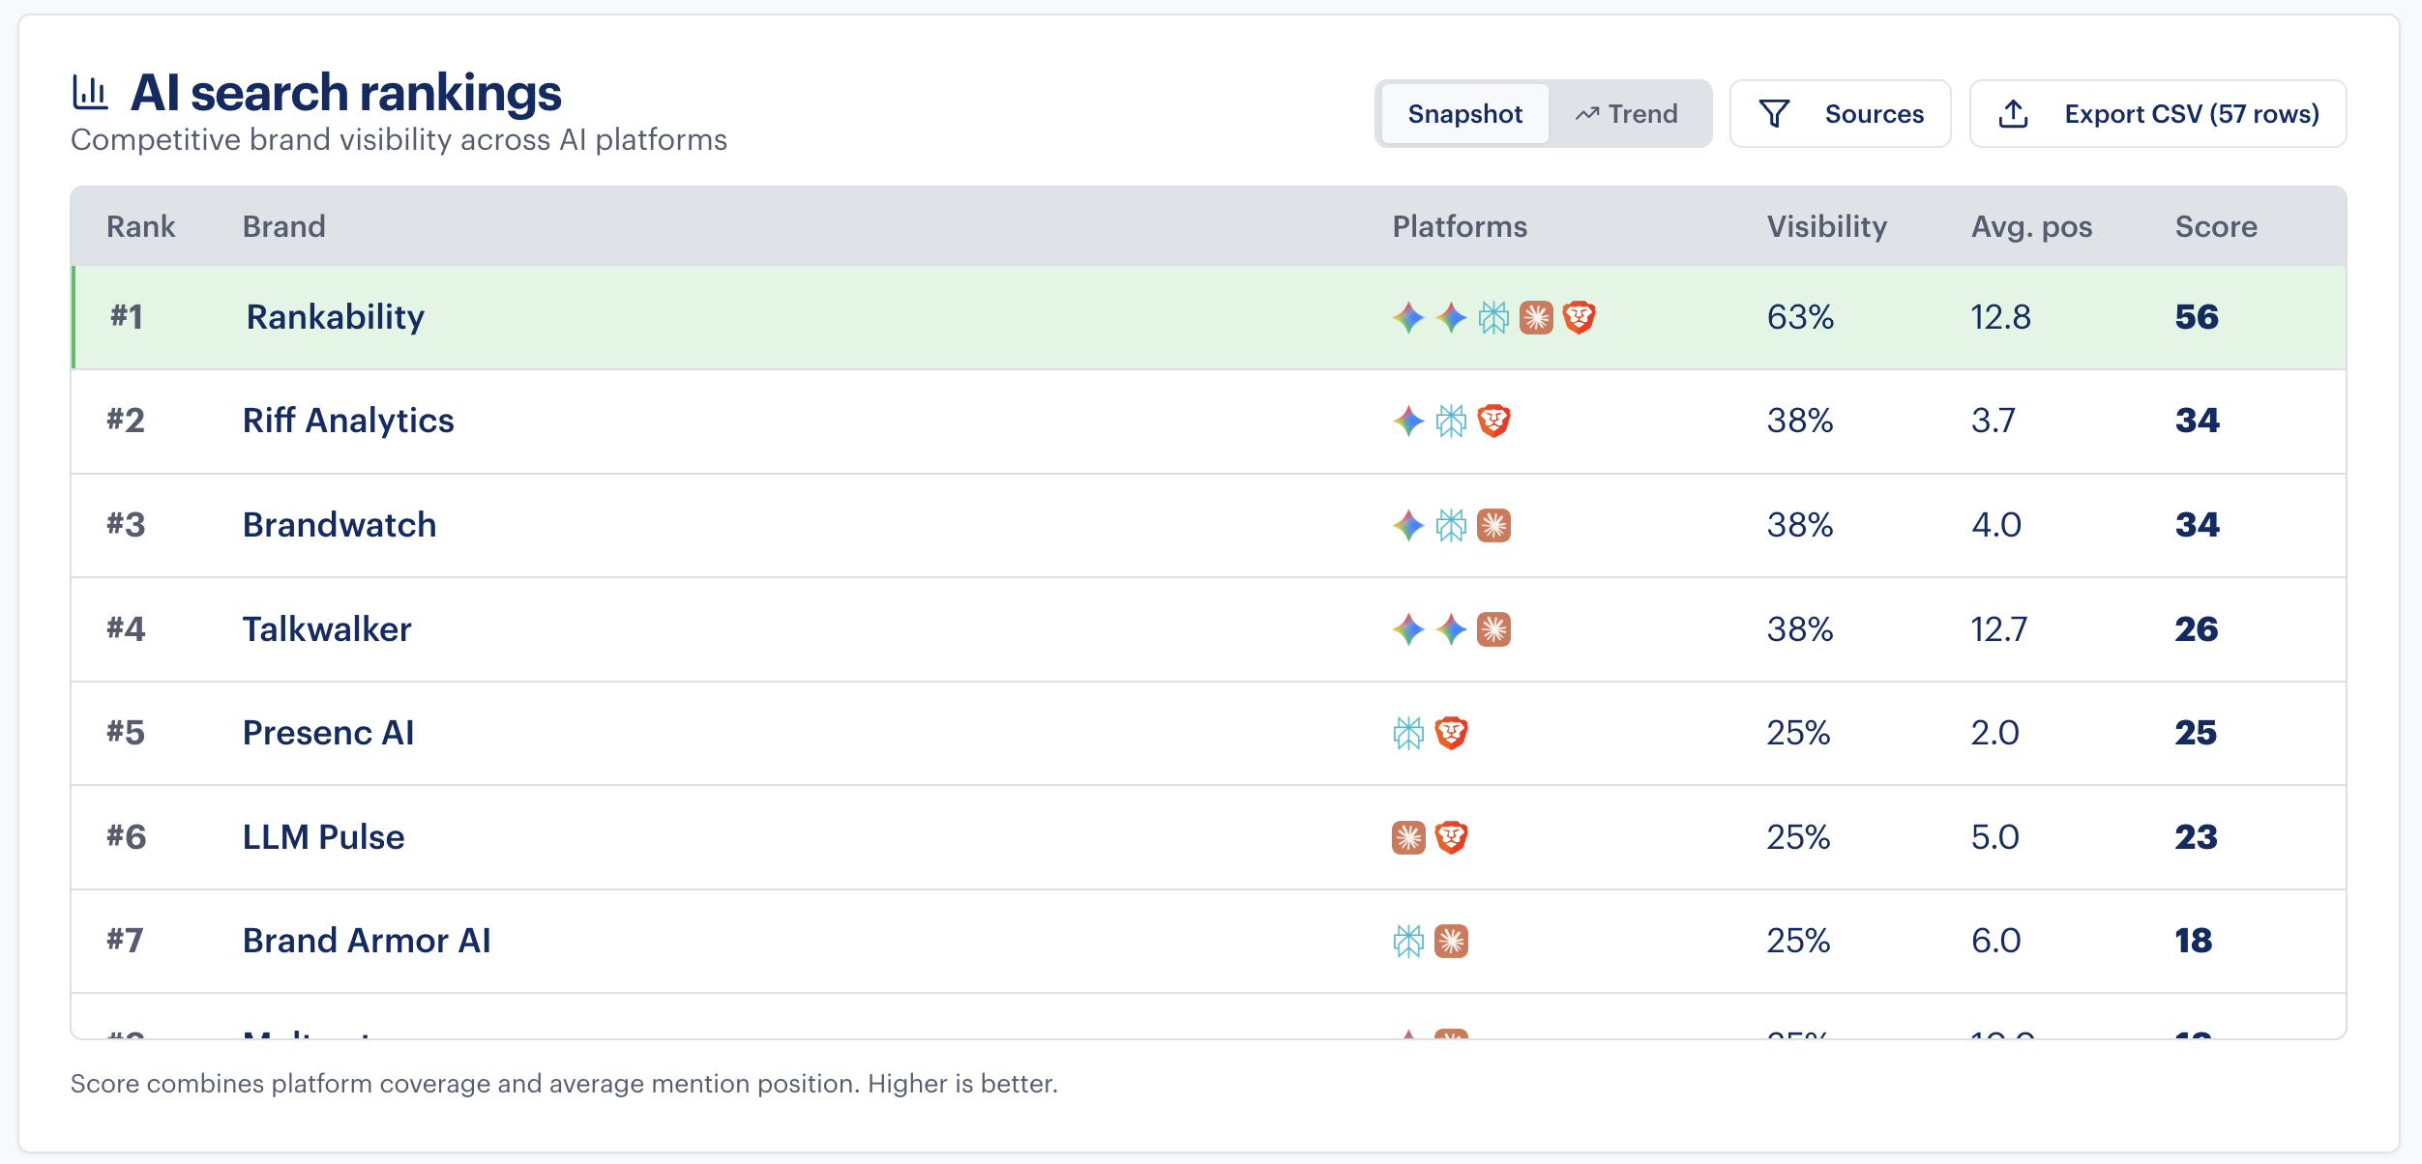Click the Perplexity icon in Riff Analytics row
The height and width of the screenshot is (1164, 2422).
[x=1451, y=421]
